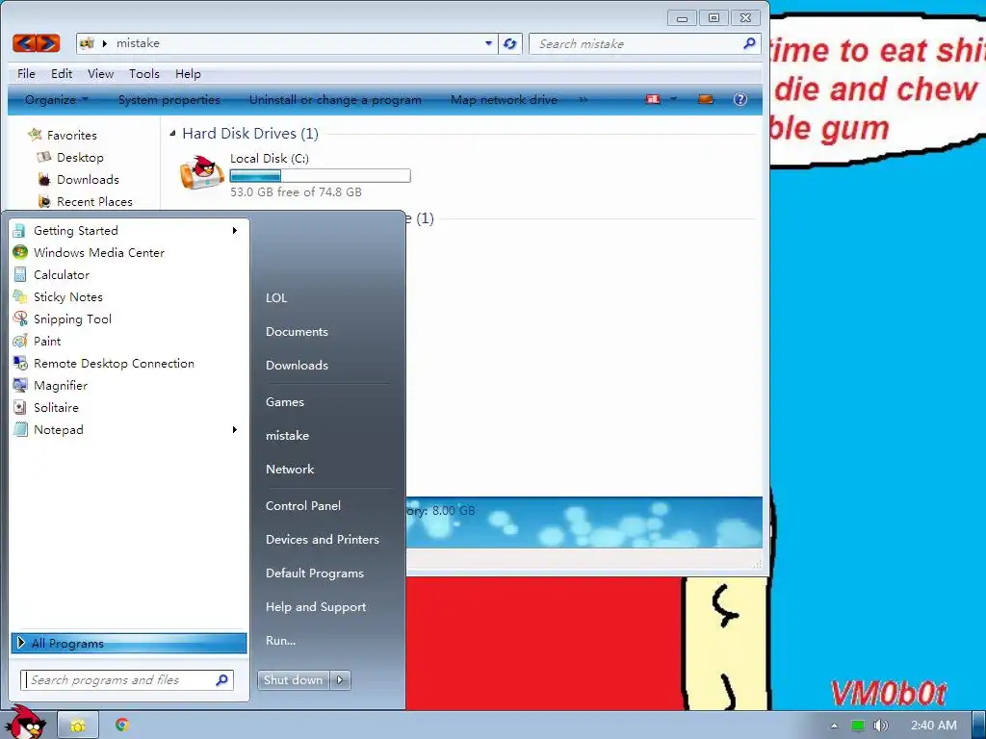
Task: Open Devices and Printers
Action: point(322,540)
